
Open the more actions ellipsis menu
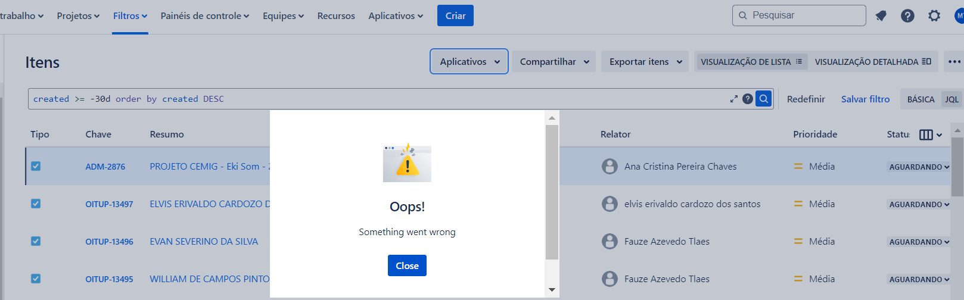(x=954, y=61)
